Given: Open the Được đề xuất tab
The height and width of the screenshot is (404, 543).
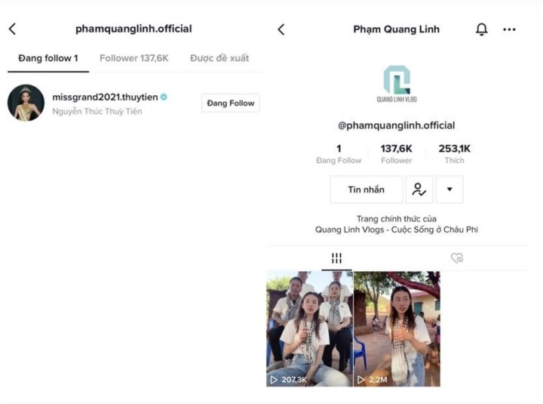Looking at the screenshot, I should pos(219,58).
